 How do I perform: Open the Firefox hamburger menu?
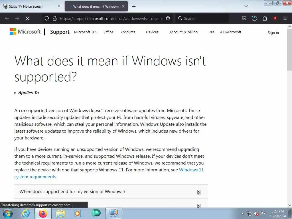285,18
